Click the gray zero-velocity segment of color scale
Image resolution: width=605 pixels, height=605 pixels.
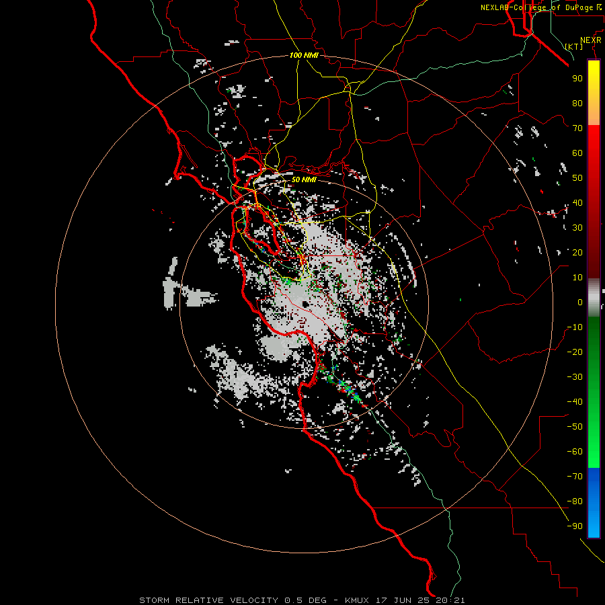pos(594,298)
